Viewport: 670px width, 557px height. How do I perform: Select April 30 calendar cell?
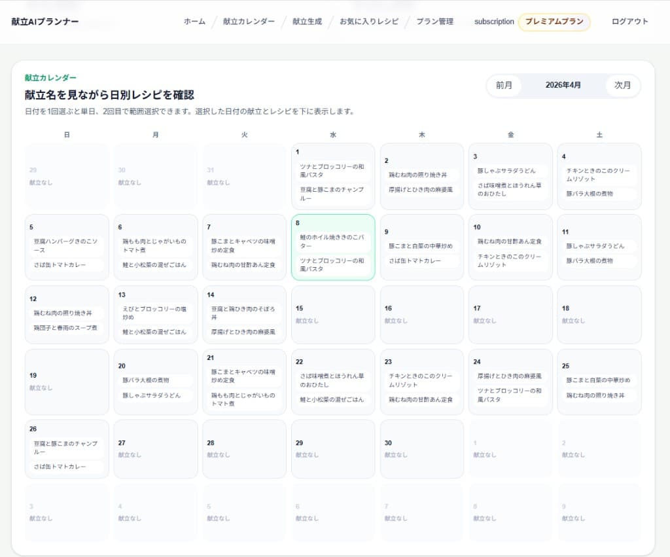click(x=421, y=448)
